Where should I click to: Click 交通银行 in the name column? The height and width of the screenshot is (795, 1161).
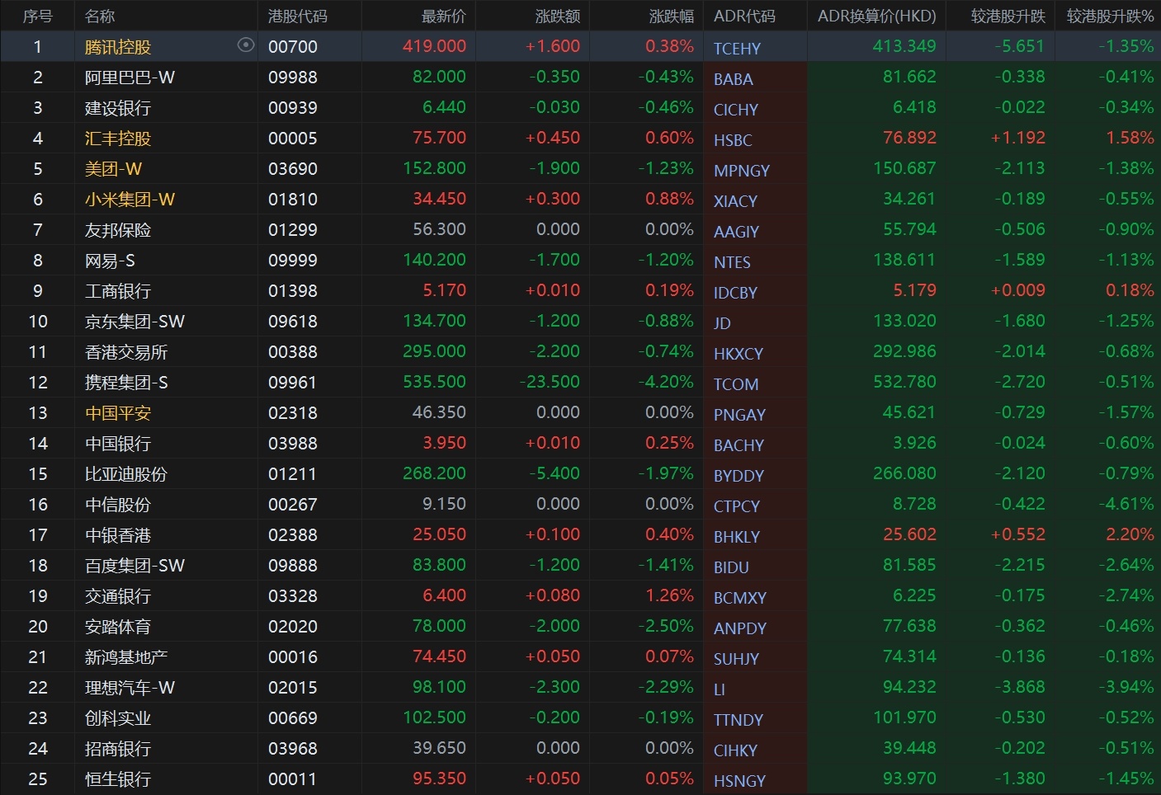tap(118, 596)
